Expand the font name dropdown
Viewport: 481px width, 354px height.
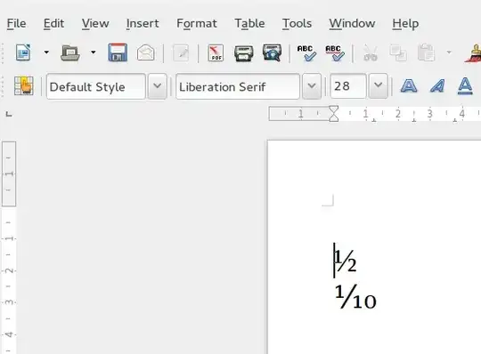click(x=312, y=86)
